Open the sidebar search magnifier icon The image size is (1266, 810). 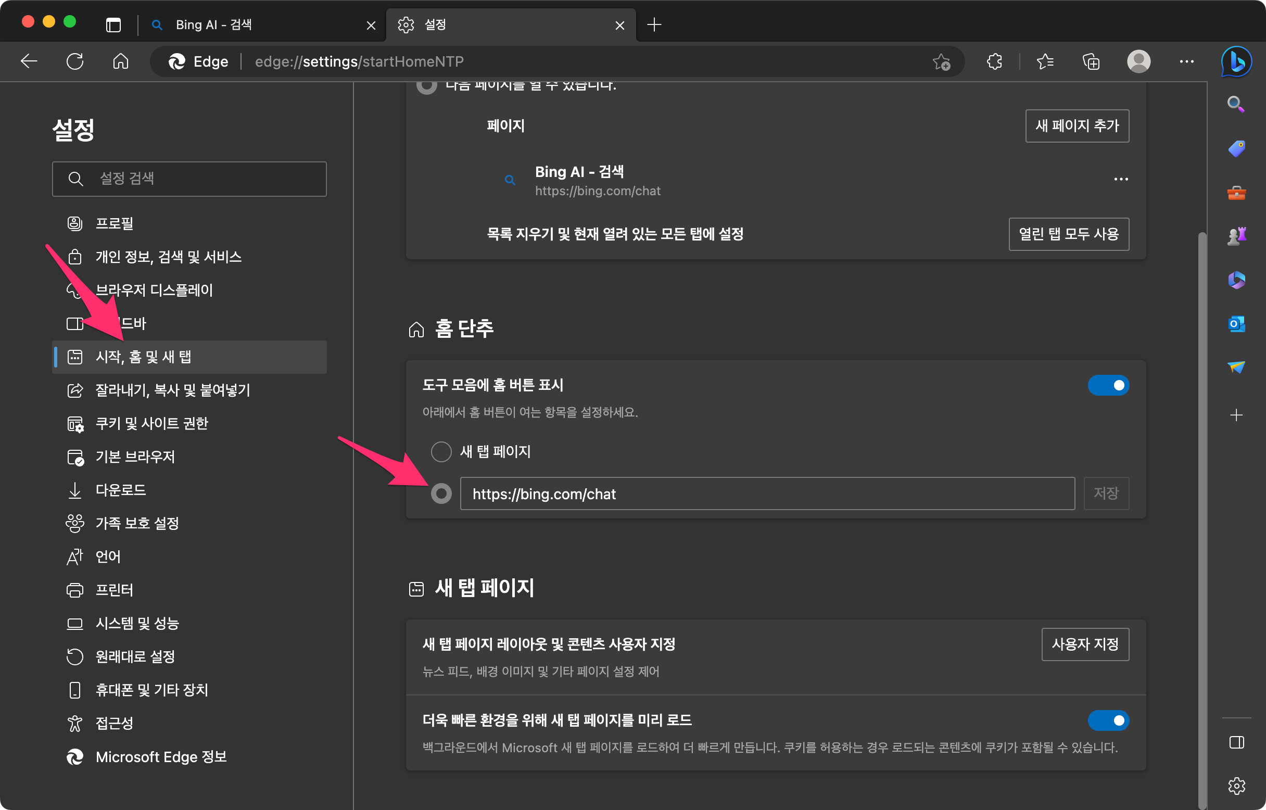(1235, 104)
